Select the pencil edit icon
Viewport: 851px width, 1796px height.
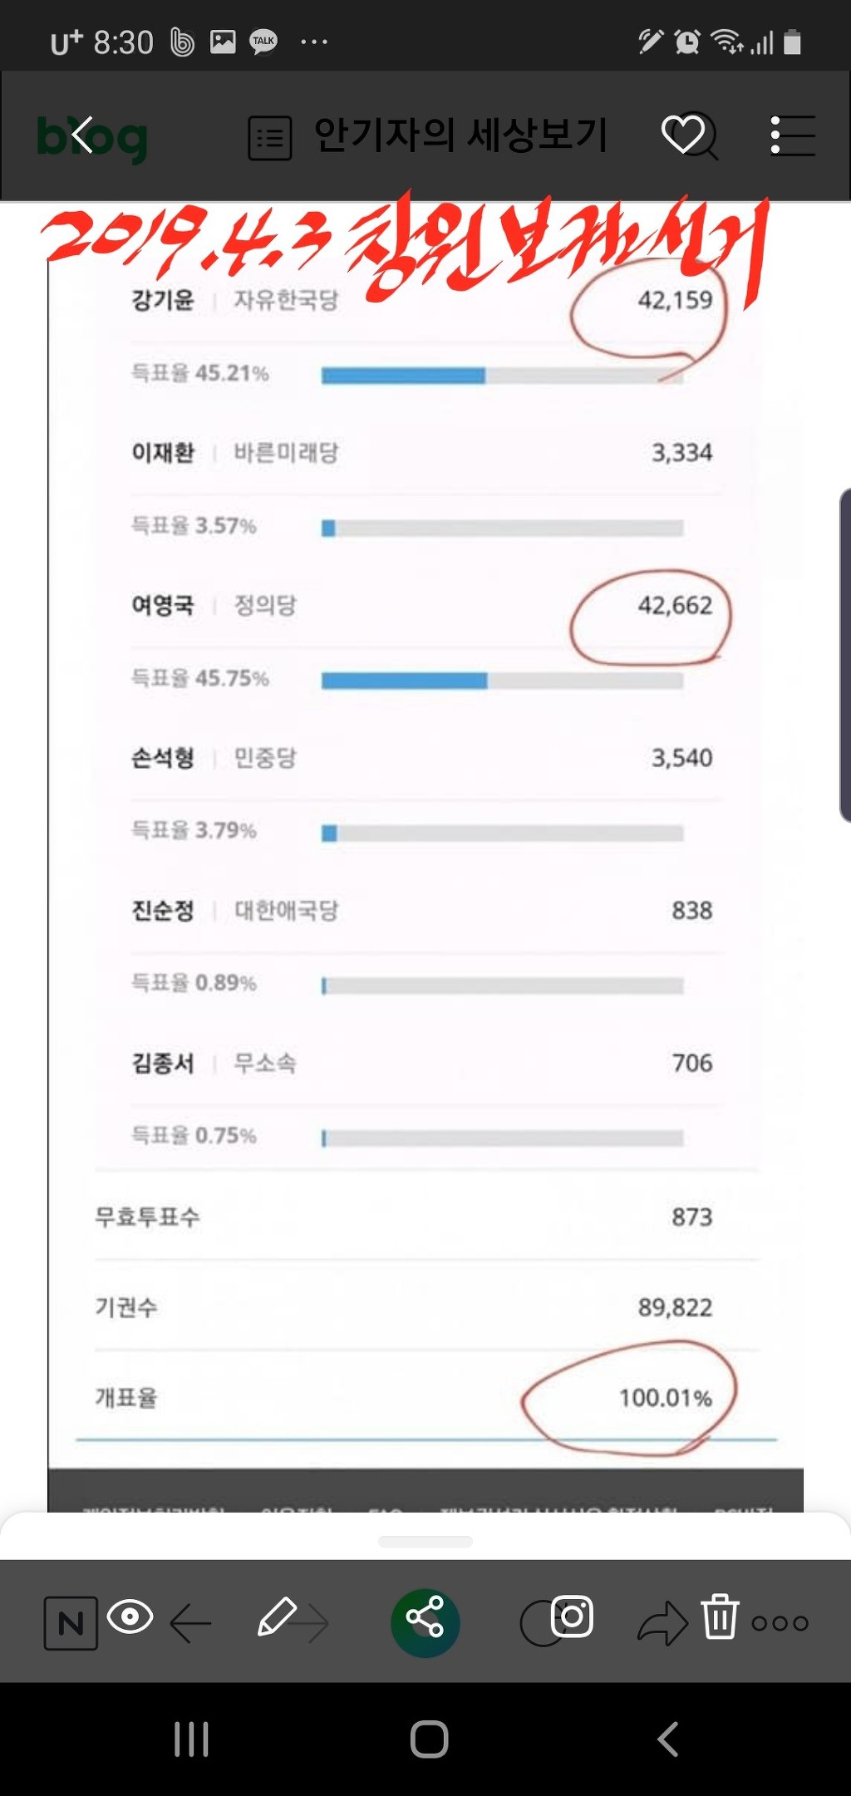click(277, 1616)
